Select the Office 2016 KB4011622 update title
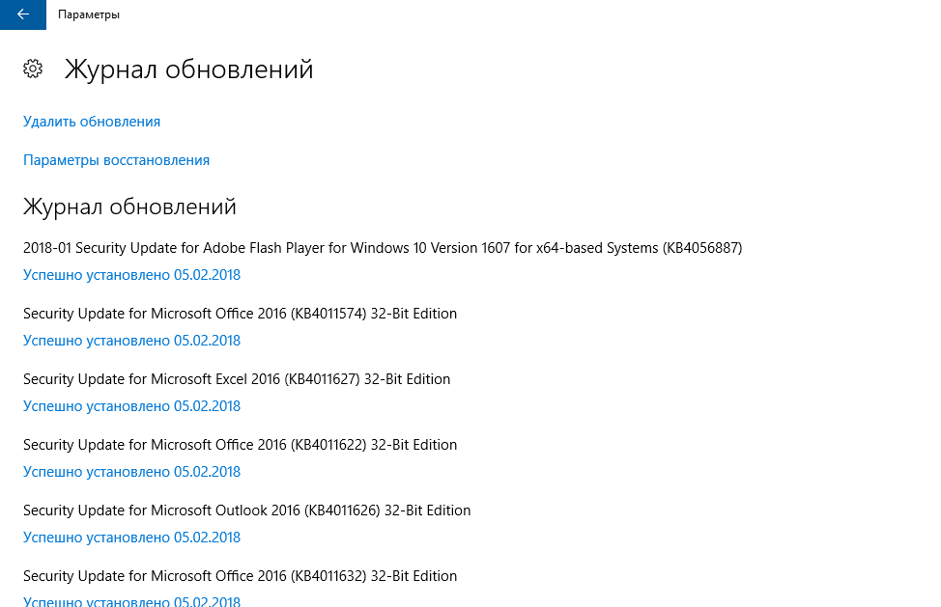This screenshot has width=941, height=607. 240,445
